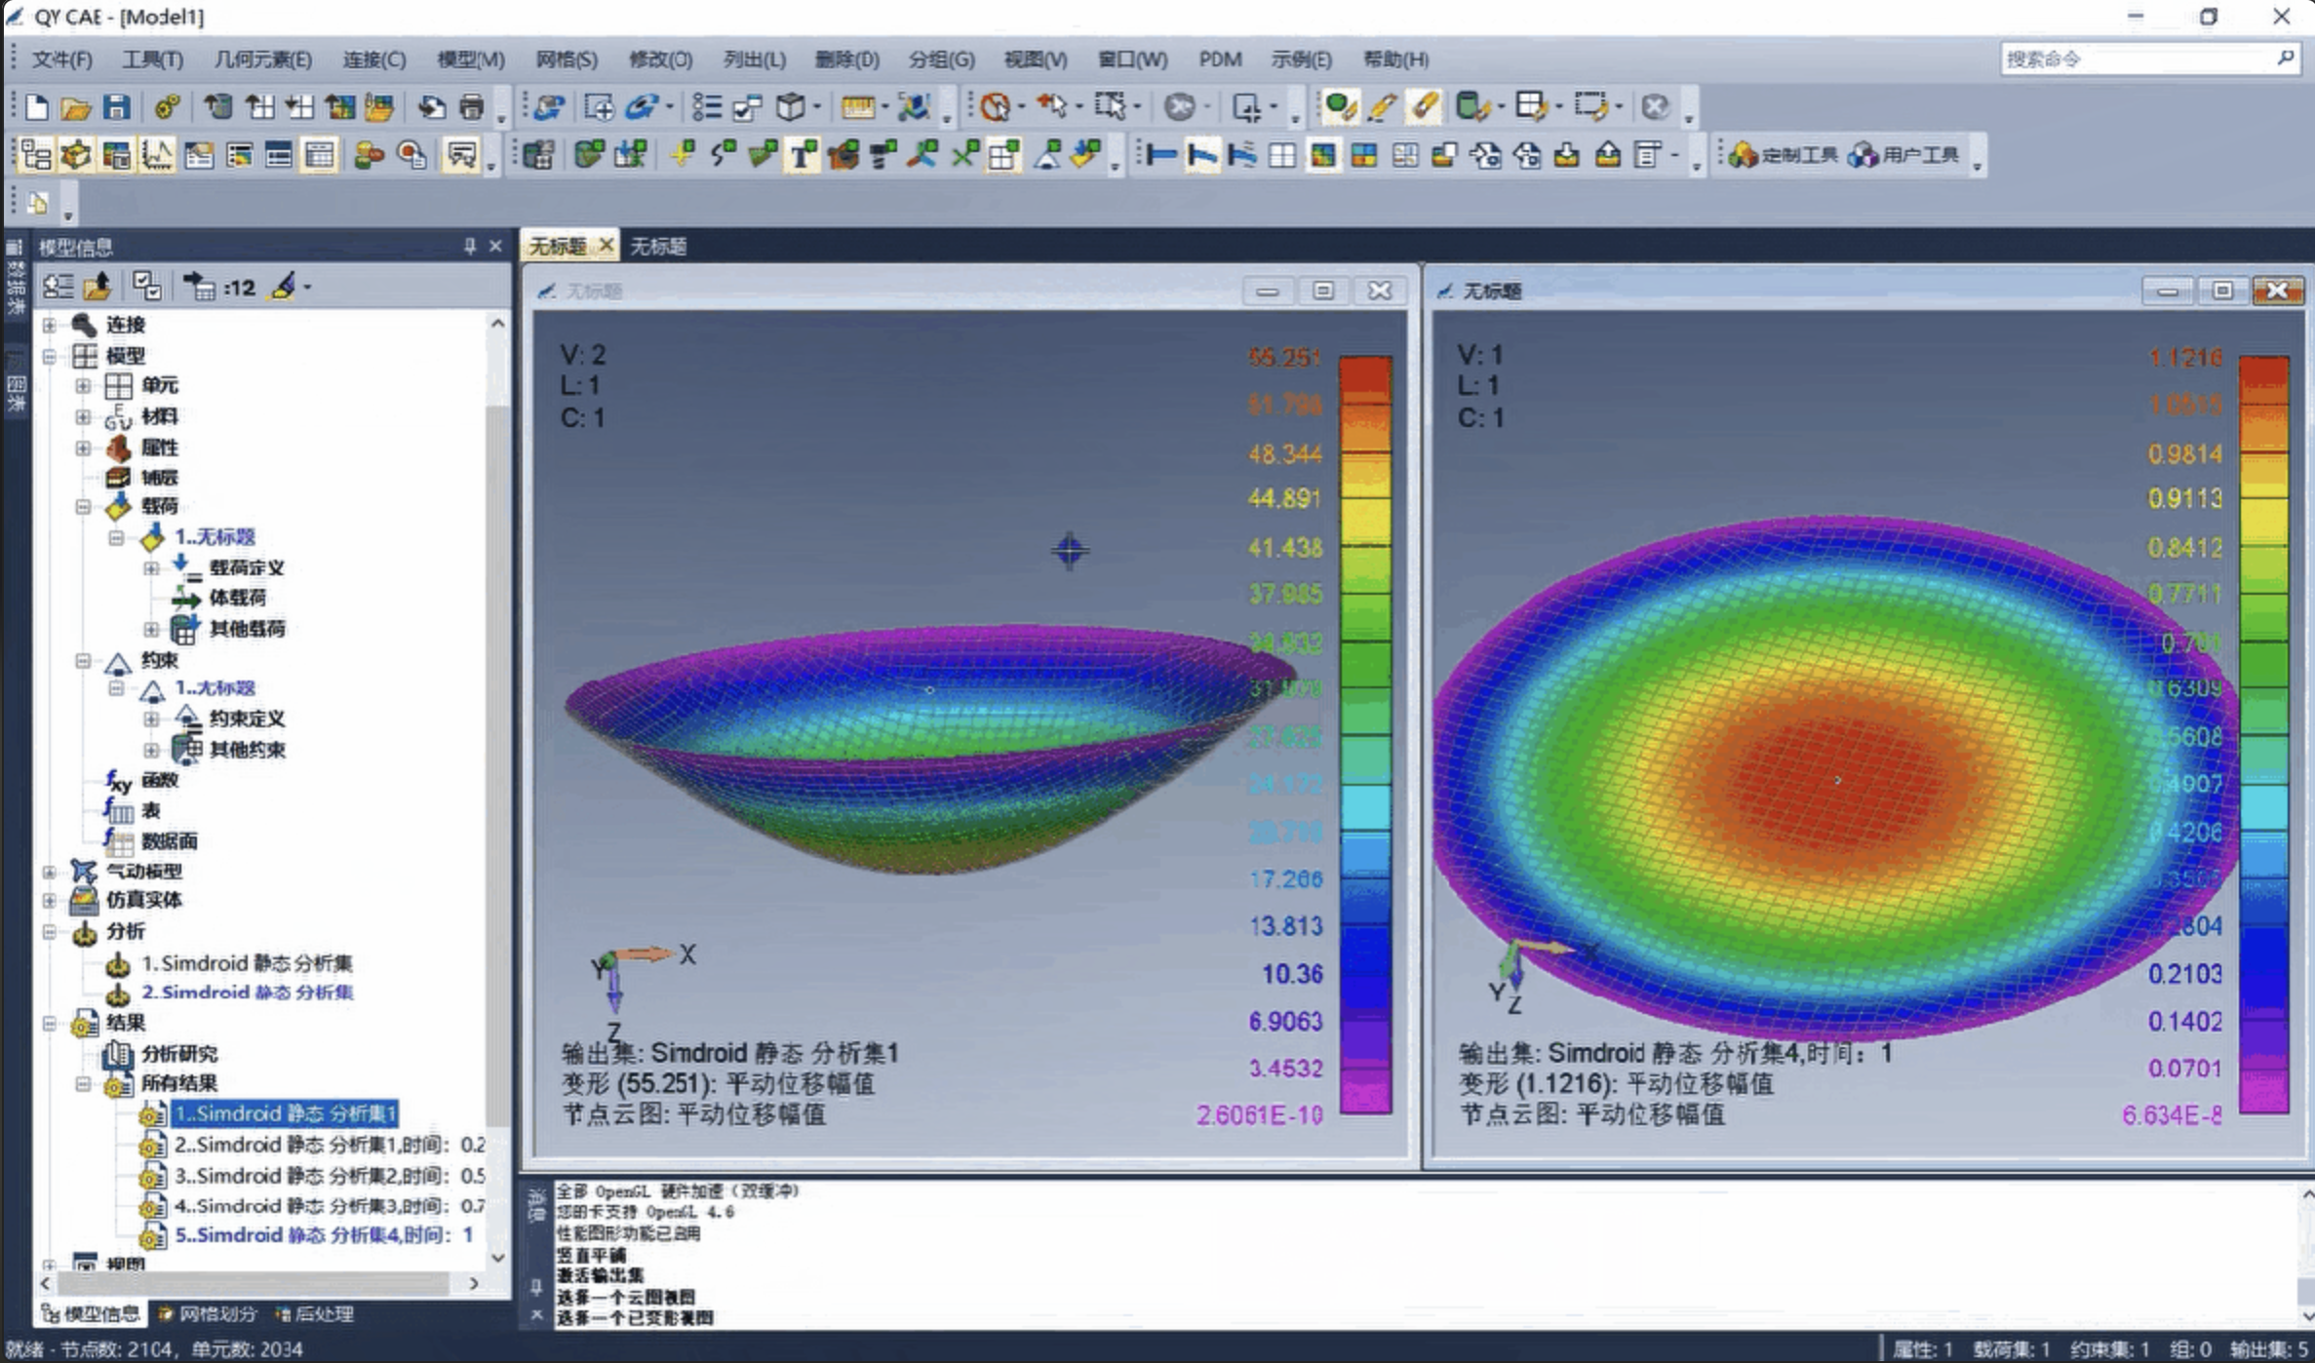Click the pin icon on 模型信息 panel
The height and width of the screenshot is (1363, 2315).
pyautogui.click(x=470, y=247)
